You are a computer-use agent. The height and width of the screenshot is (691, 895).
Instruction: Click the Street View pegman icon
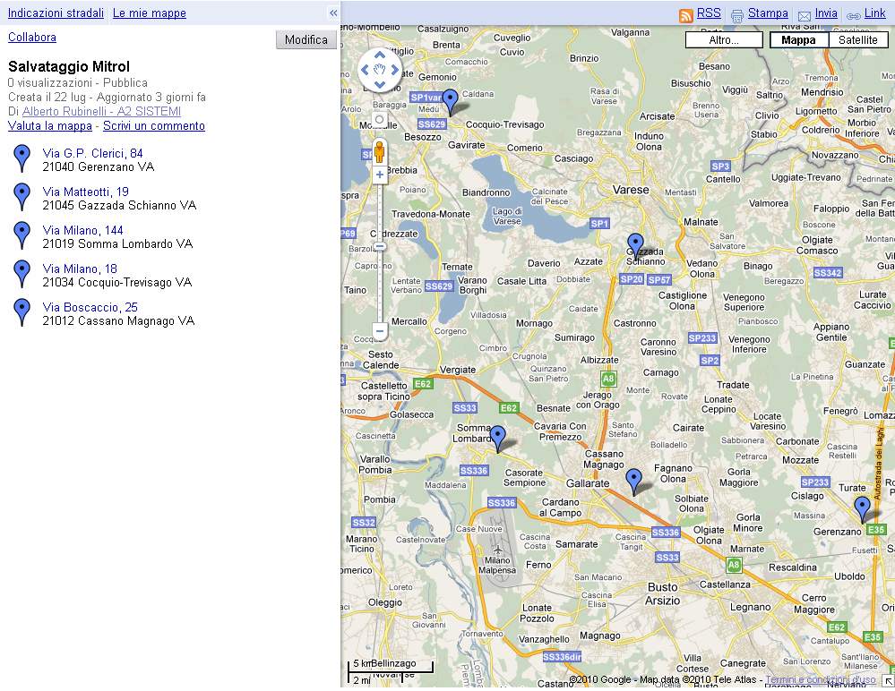tap(380, 152)
